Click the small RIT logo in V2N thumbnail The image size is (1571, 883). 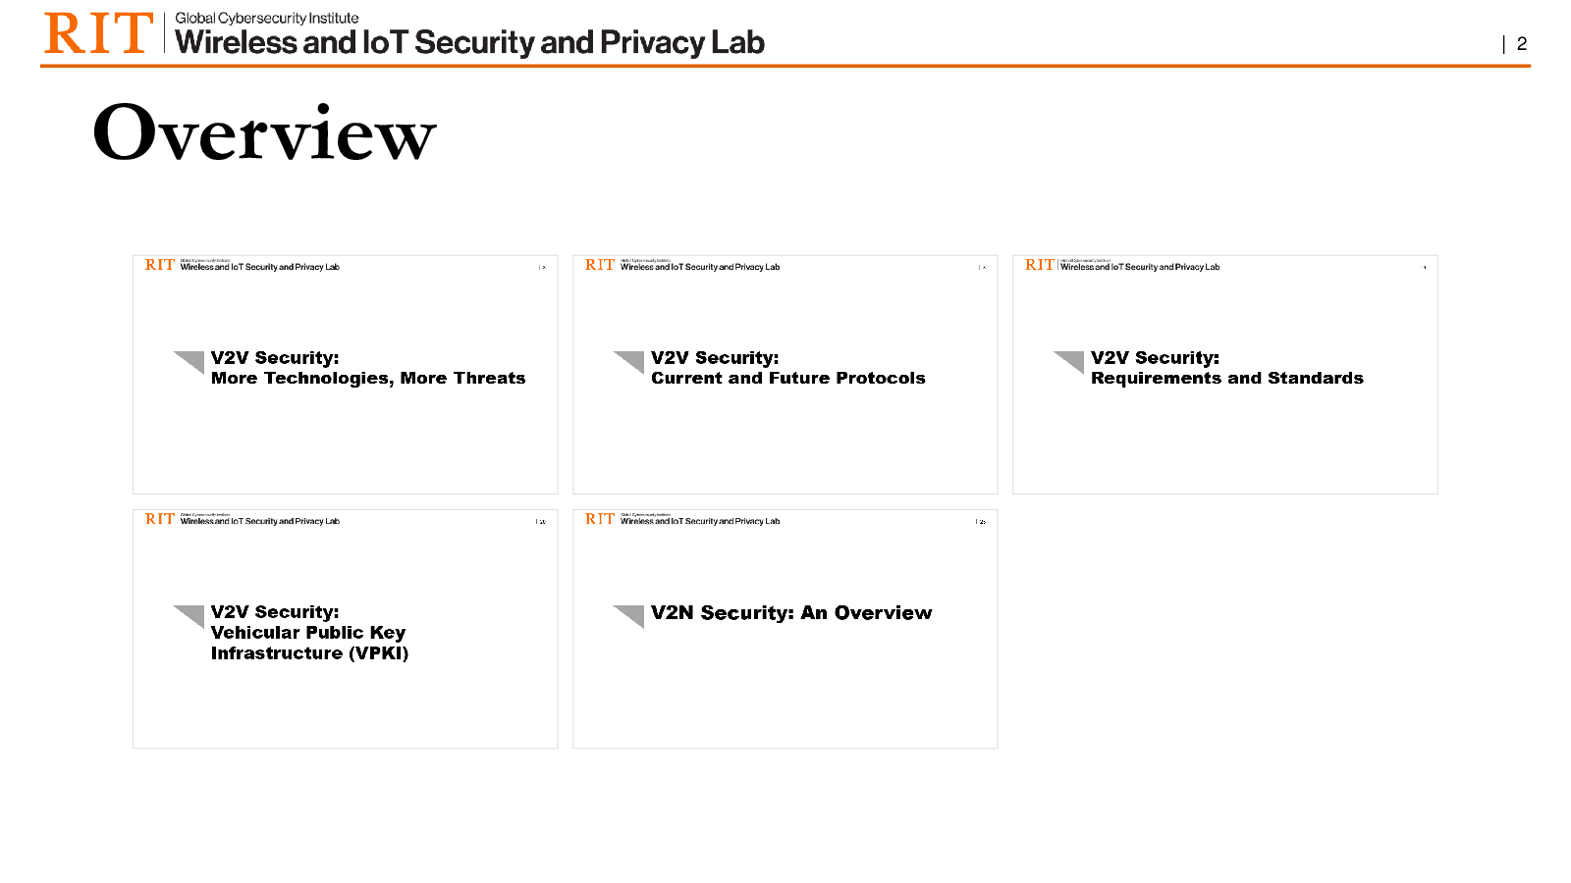(x=600, y=519)
